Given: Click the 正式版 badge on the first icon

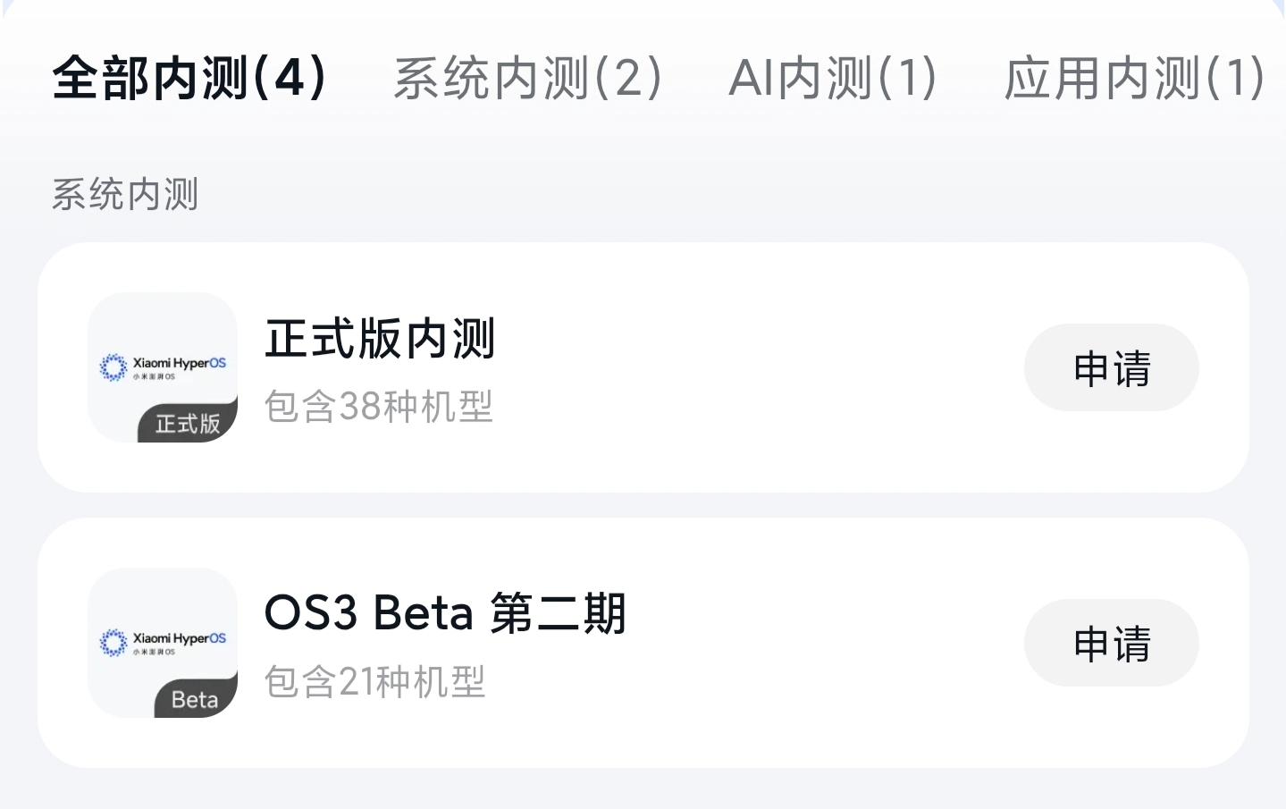Looking at the screenshot, I should pos(188,426).
